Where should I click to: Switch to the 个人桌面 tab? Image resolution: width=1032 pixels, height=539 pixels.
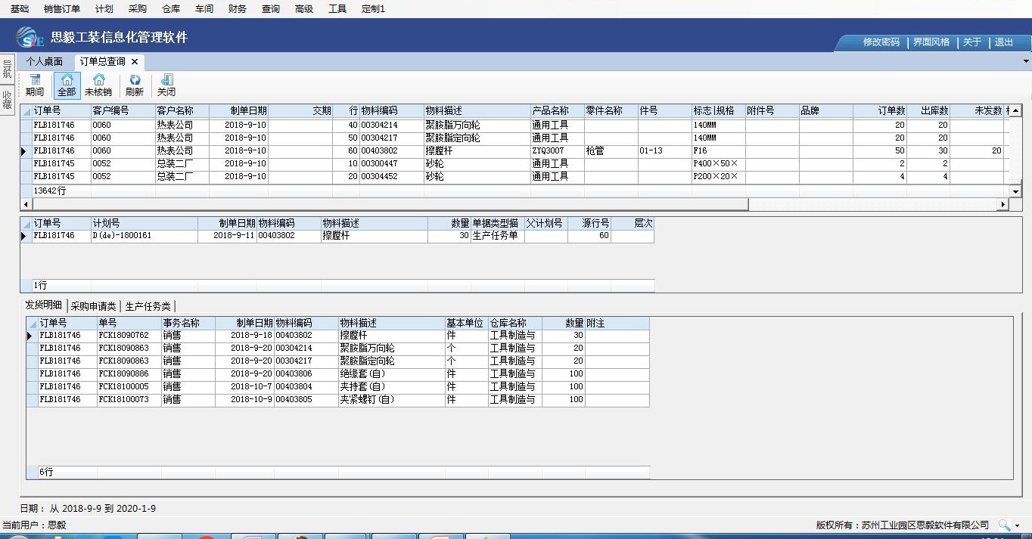coord(45,61)
